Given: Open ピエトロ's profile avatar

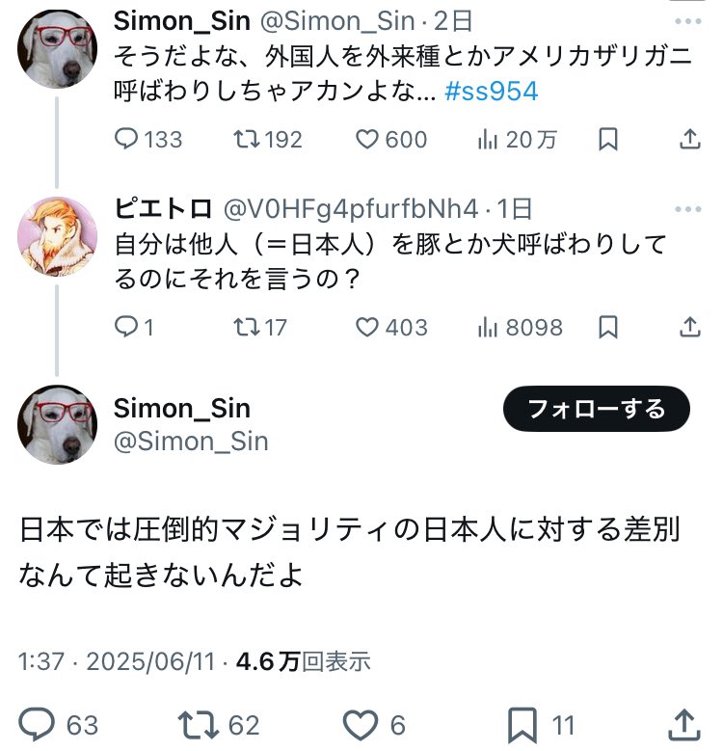Looking at the screenshot, I should pyautogui.click(x=57, y=235).
